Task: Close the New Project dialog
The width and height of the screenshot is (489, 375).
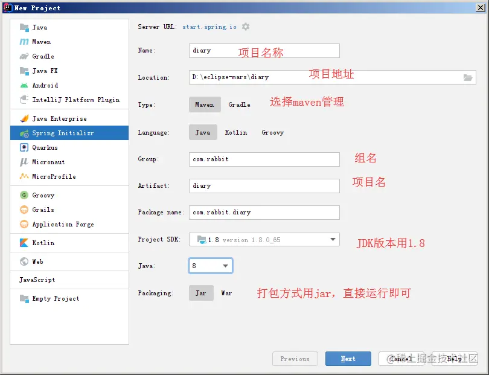Action: tap(481, 7)
